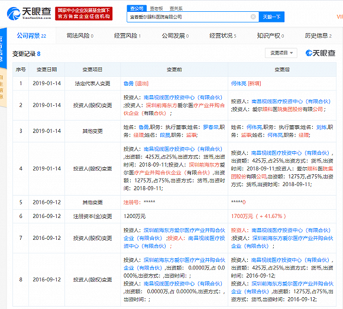Open 南昌视线医疗投资中心 link in row 2 变更后
Image resolution: width=343 pixels, height=309 pixels.
click(x=291, y=102)
